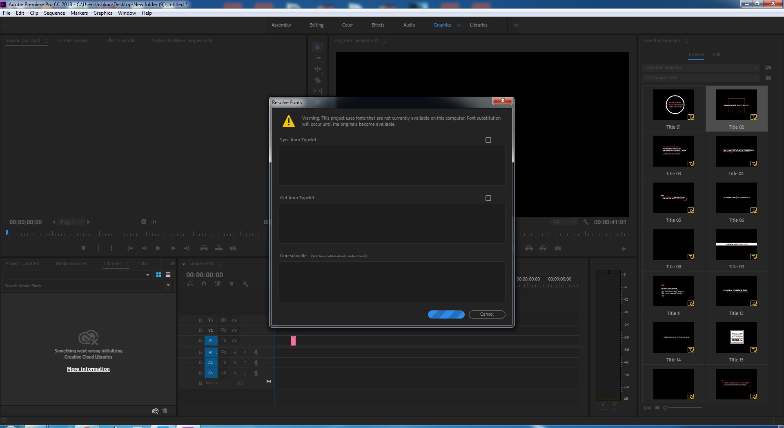784x428 pixels.
Task: Toggle nest sequences insert mode icon
Action: 190,284
